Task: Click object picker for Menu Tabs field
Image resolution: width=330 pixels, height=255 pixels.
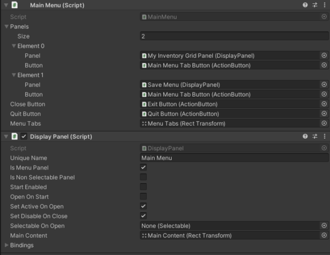Action: pos(324,124)
